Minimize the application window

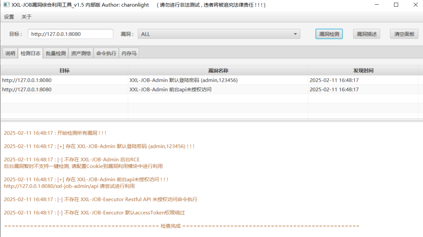pos(377,5)
